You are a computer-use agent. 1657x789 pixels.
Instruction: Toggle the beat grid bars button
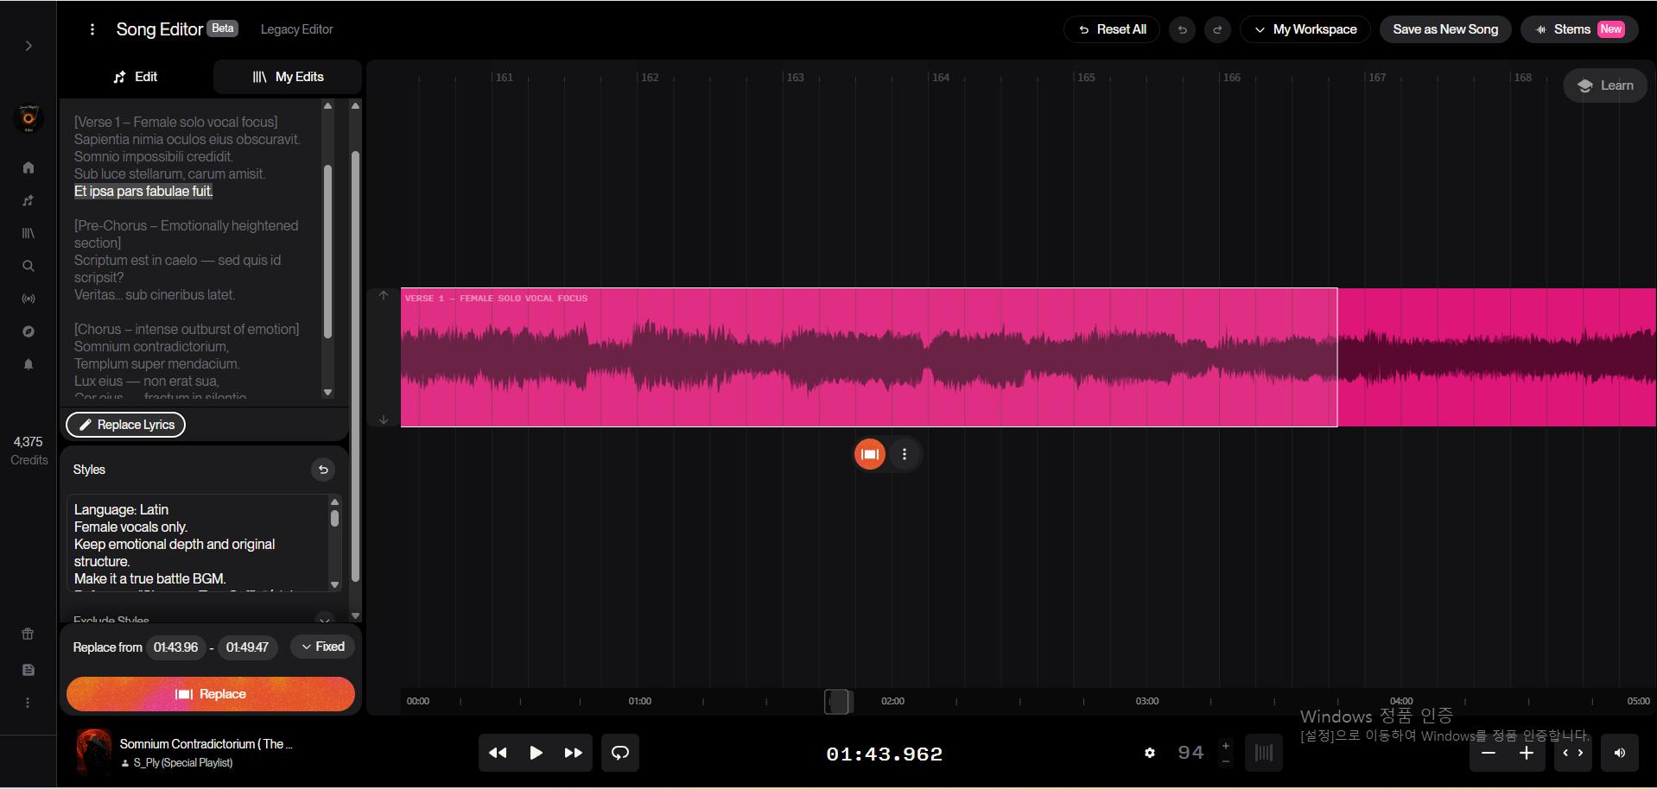point(1263,753)
